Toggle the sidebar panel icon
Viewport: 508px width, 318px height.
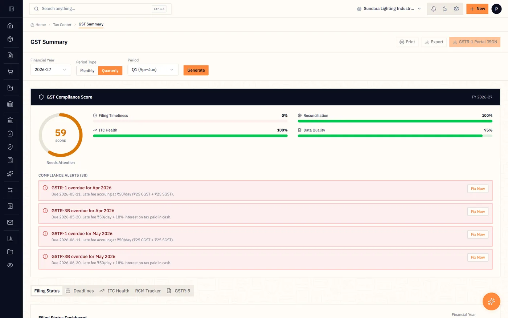11,9
